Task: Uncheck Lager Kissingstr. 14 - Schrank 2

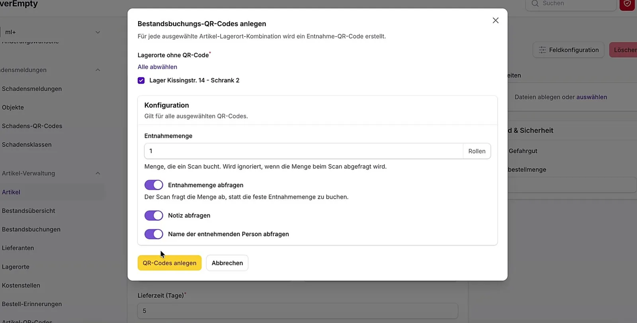Action: (141, 80)
